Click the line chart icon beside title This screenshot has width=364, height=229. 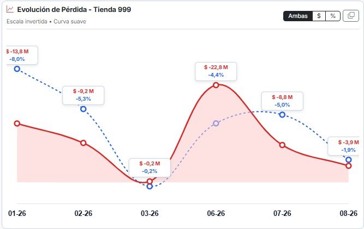(10, 9)
